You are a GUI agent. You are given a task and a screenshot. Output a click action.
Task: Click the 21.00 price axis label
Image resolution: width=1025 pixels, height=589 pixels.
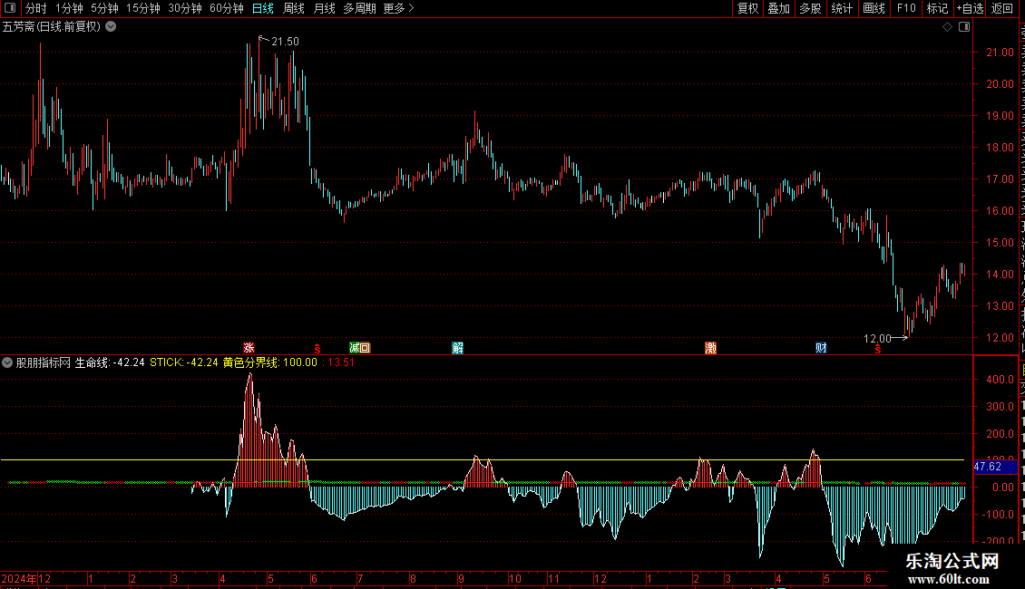tap(1000, 53)
